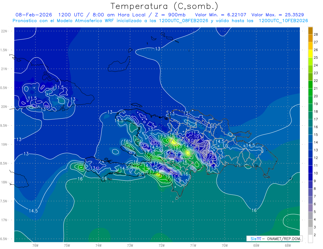Click the latitude axis label '20N'
This screenshot has height=249, width=323.
pos(4,107)
